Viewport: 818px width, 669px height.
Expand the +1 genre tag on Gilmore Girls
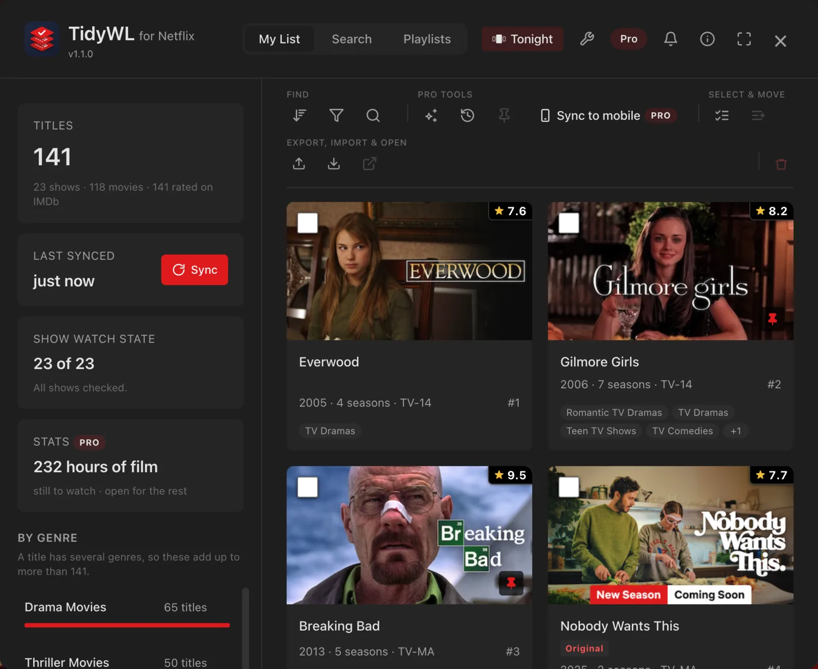point(736,431)
